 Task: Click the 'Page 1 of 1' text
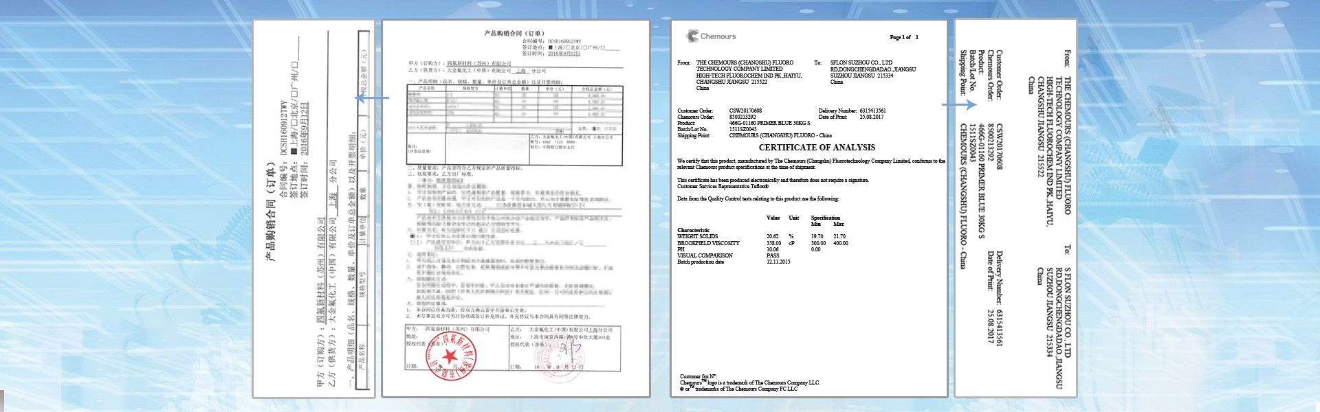904,37
